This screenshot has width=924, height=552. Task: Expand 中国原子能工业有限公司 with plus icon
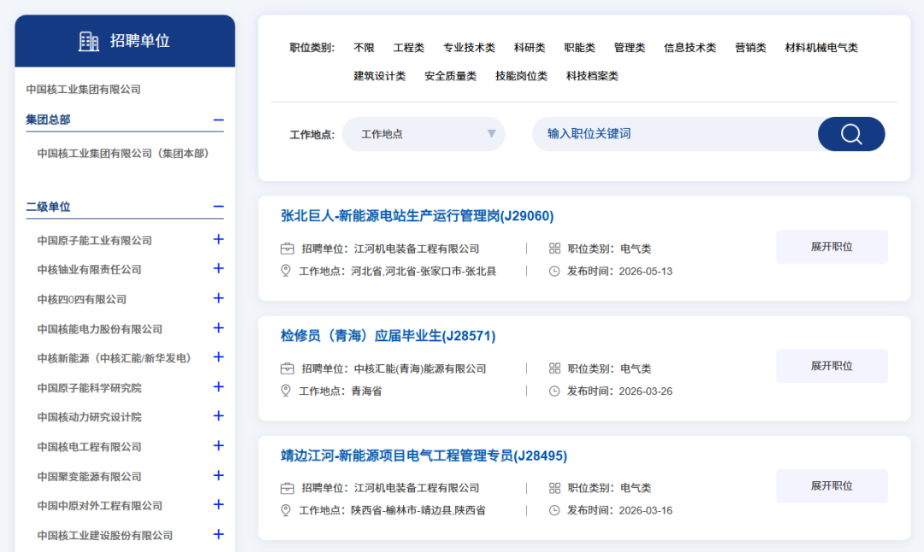coord(218,239)
